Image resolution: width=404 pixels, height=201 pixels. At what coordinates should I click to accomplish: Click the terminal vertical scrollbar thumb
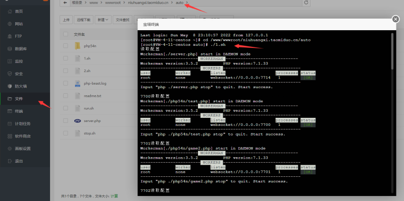tap(392, 51)
